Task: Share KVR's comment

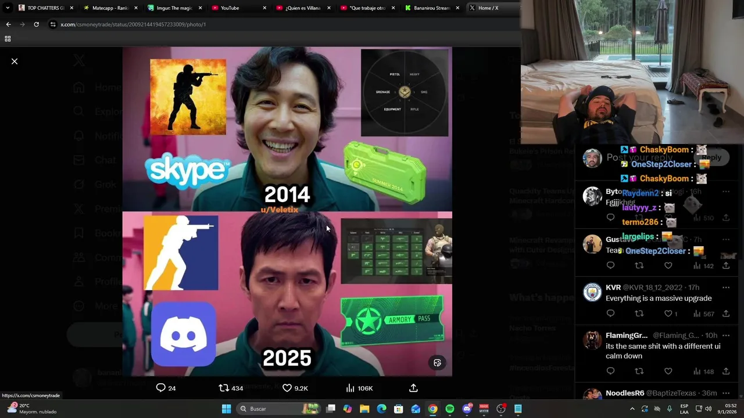Action: coord(726,313)
